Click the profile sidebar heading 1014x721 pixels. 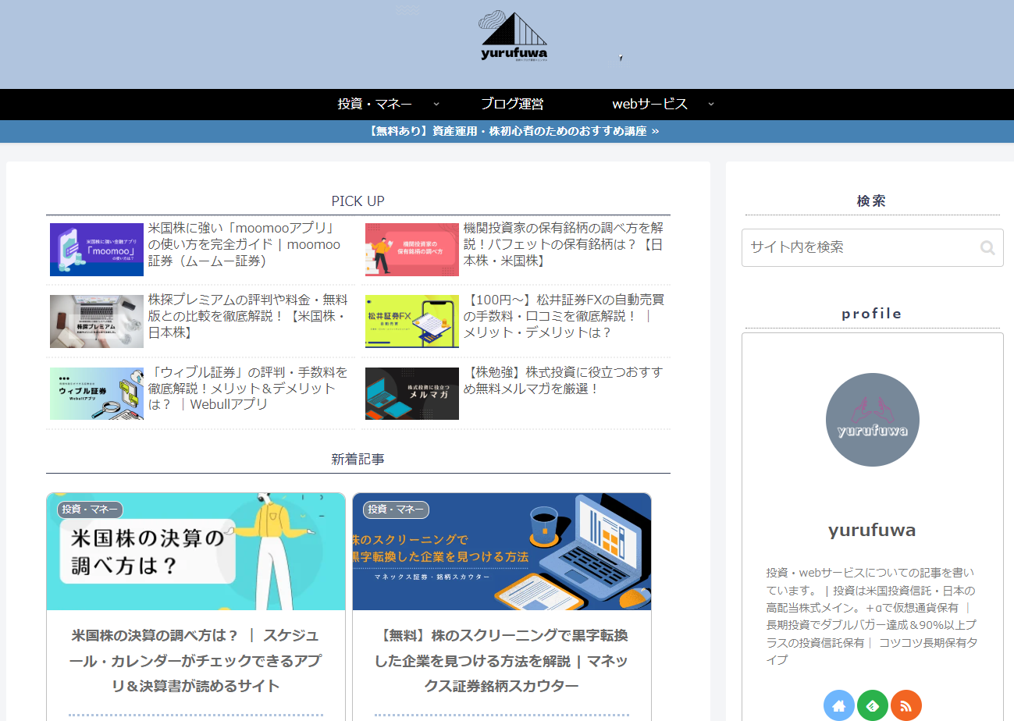pos(872,314)
